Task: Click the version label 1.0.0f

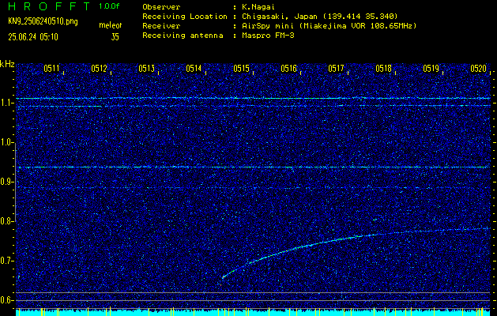Action: (109, 6)
